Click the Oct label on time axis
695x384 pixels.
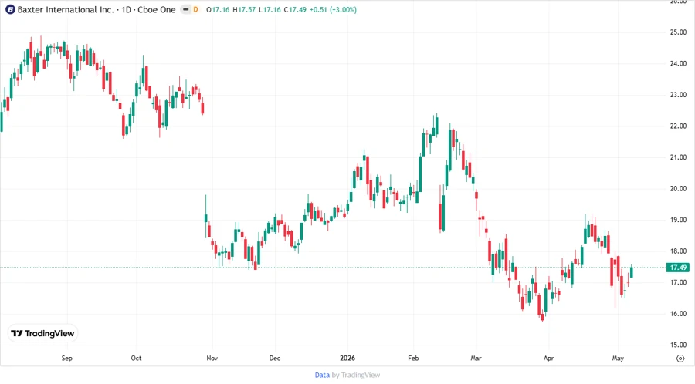click(x=136, y=358)
